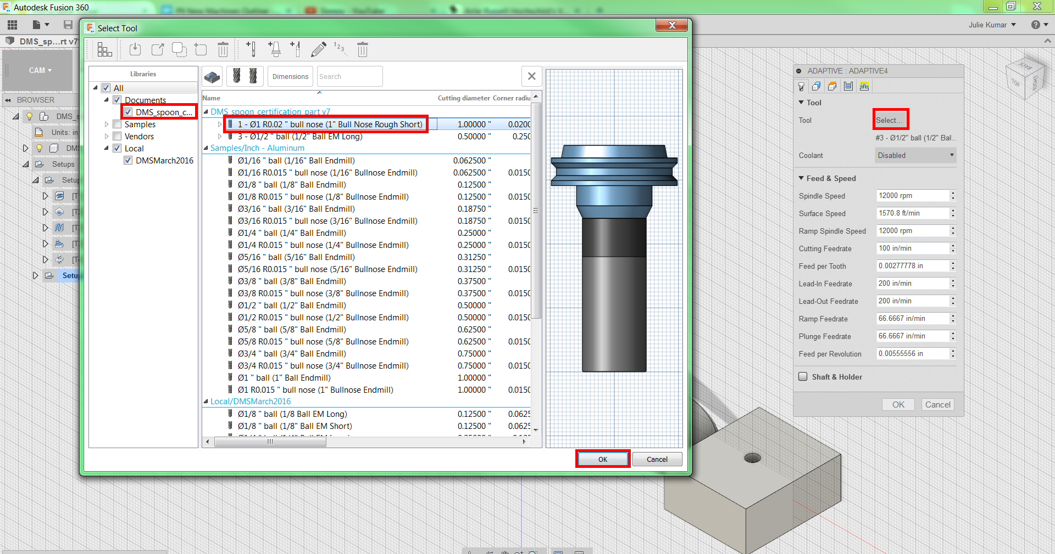Clear the filter with the X button

pos(531,76)
